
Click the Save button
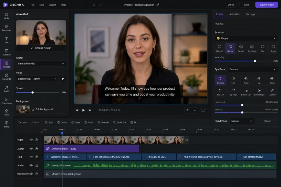coord(246,5)
